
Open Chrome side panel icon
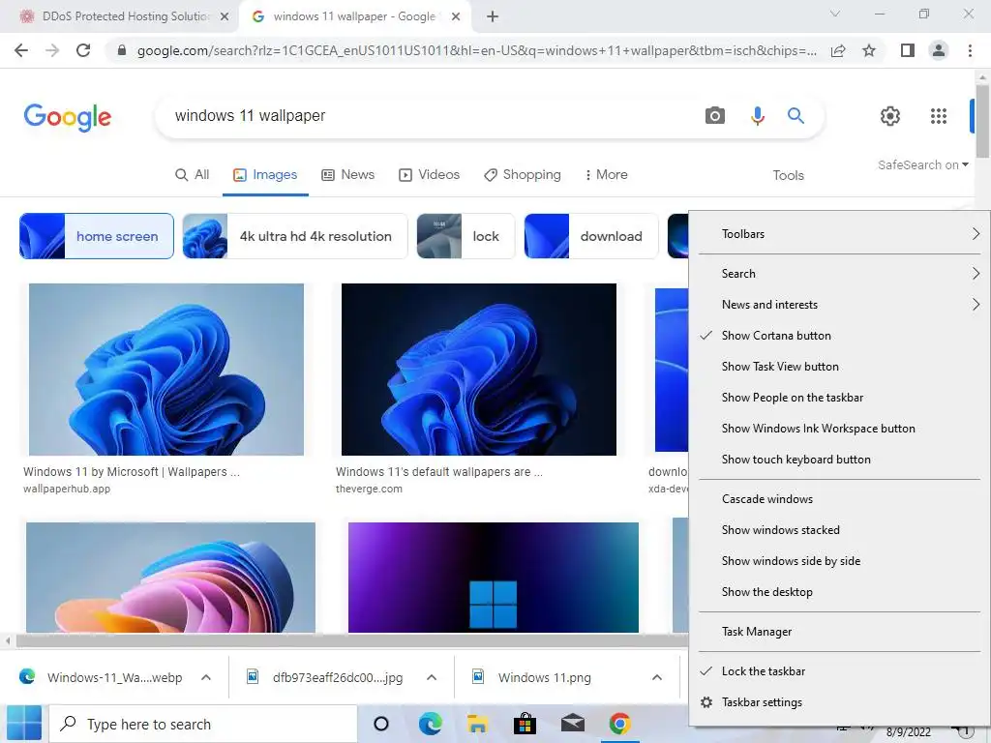point(908,50)
